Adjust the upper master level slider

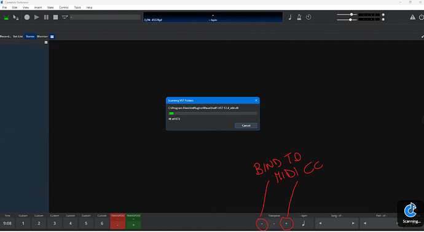click(347, 15)
